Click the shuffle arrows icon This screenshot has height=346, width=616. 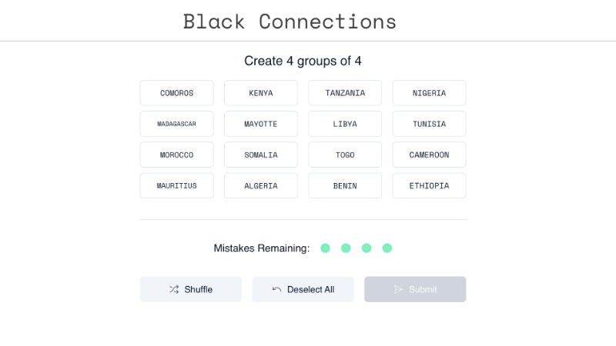coord(174,290)
